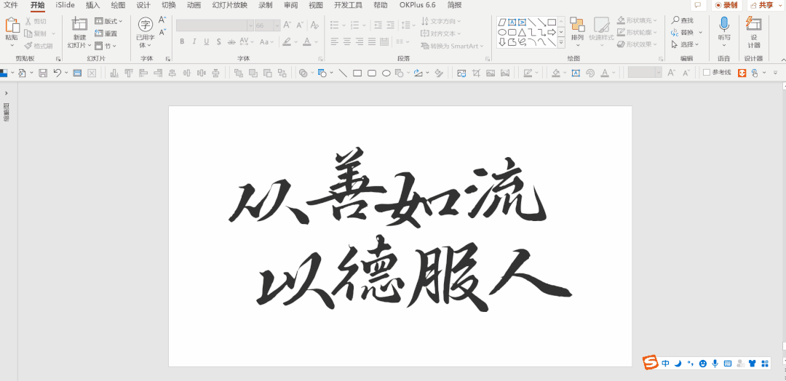Toggle Sogou Chinese/English mode (中)
This screenshot has width=786, height=381.
pos(665,364)
